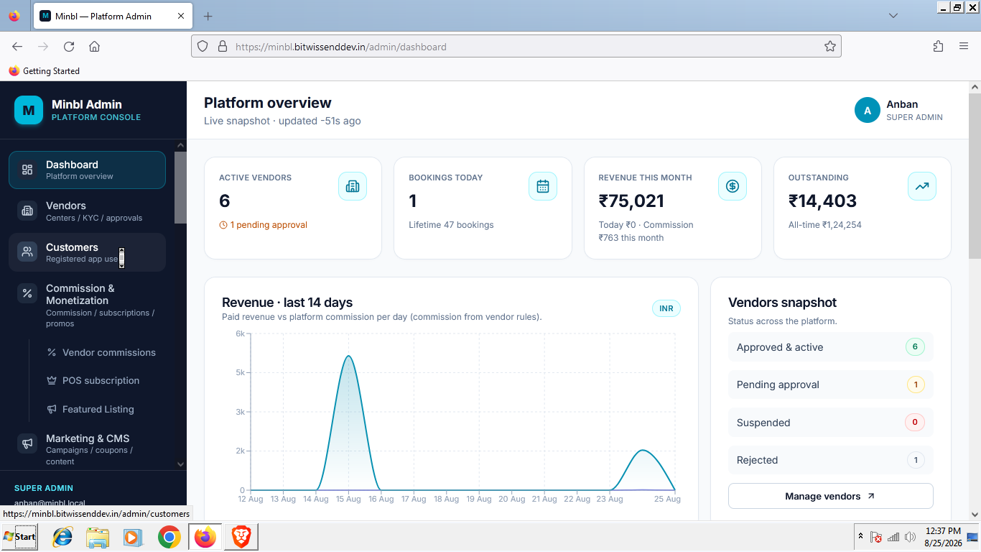The height and width of the screenshot is (552, 981).
Task: Open Vendors in sidebar menu
Action: click(x=87, y=211)
